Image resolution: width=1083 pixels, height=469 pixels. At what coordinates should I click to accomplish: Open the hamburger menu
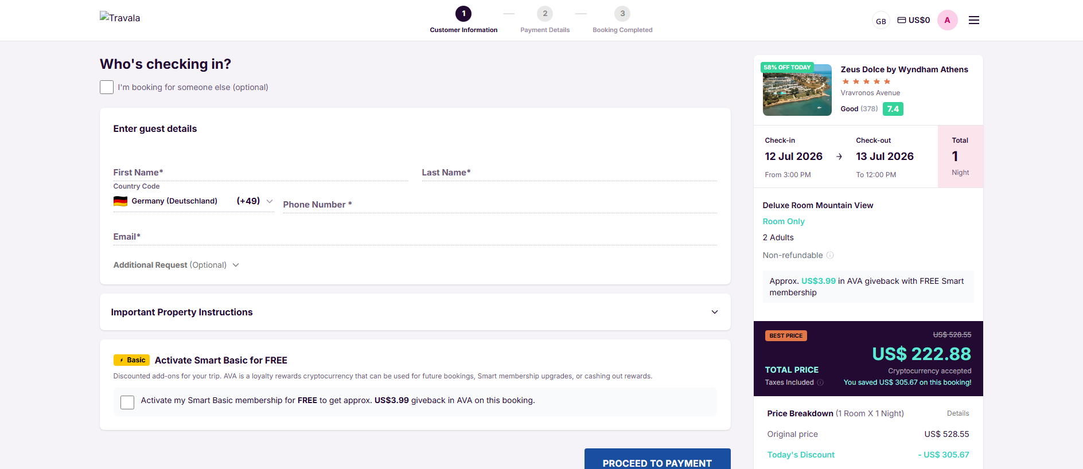click(974, 20)
